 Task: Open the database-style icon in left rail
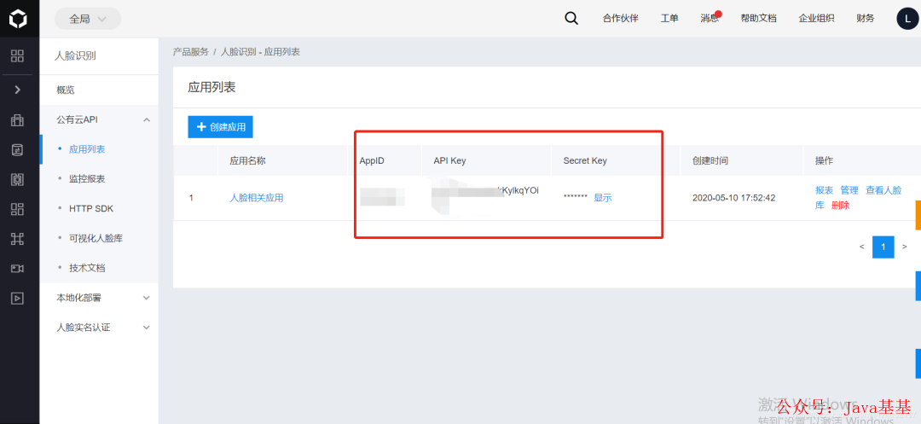(18, 150)
